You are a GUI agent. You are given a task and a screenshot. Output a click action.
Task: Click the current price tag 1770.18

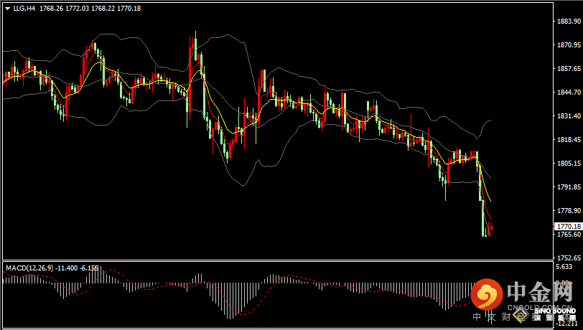(x=569, y=226)
